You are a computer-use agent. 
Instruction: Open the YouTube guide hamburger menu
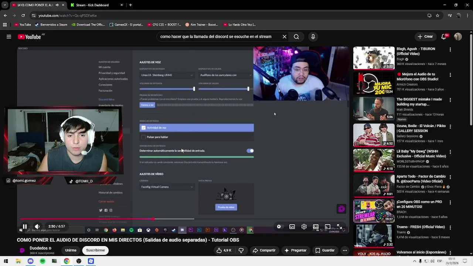click(8, 37)
